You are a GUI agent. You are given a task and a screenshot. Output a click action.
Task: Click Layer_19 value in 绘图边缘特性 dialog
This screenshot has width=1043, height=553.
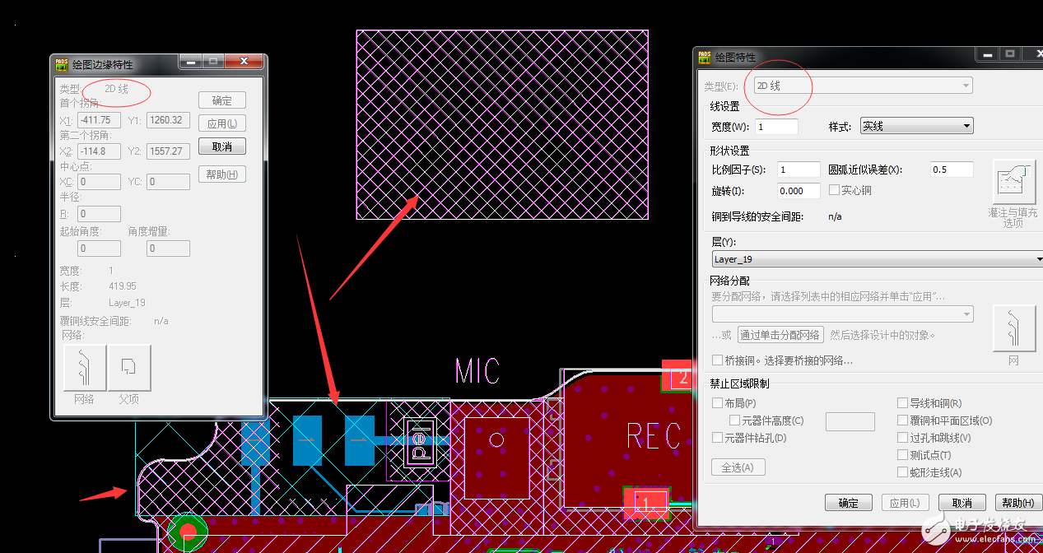tap(127, 303)
